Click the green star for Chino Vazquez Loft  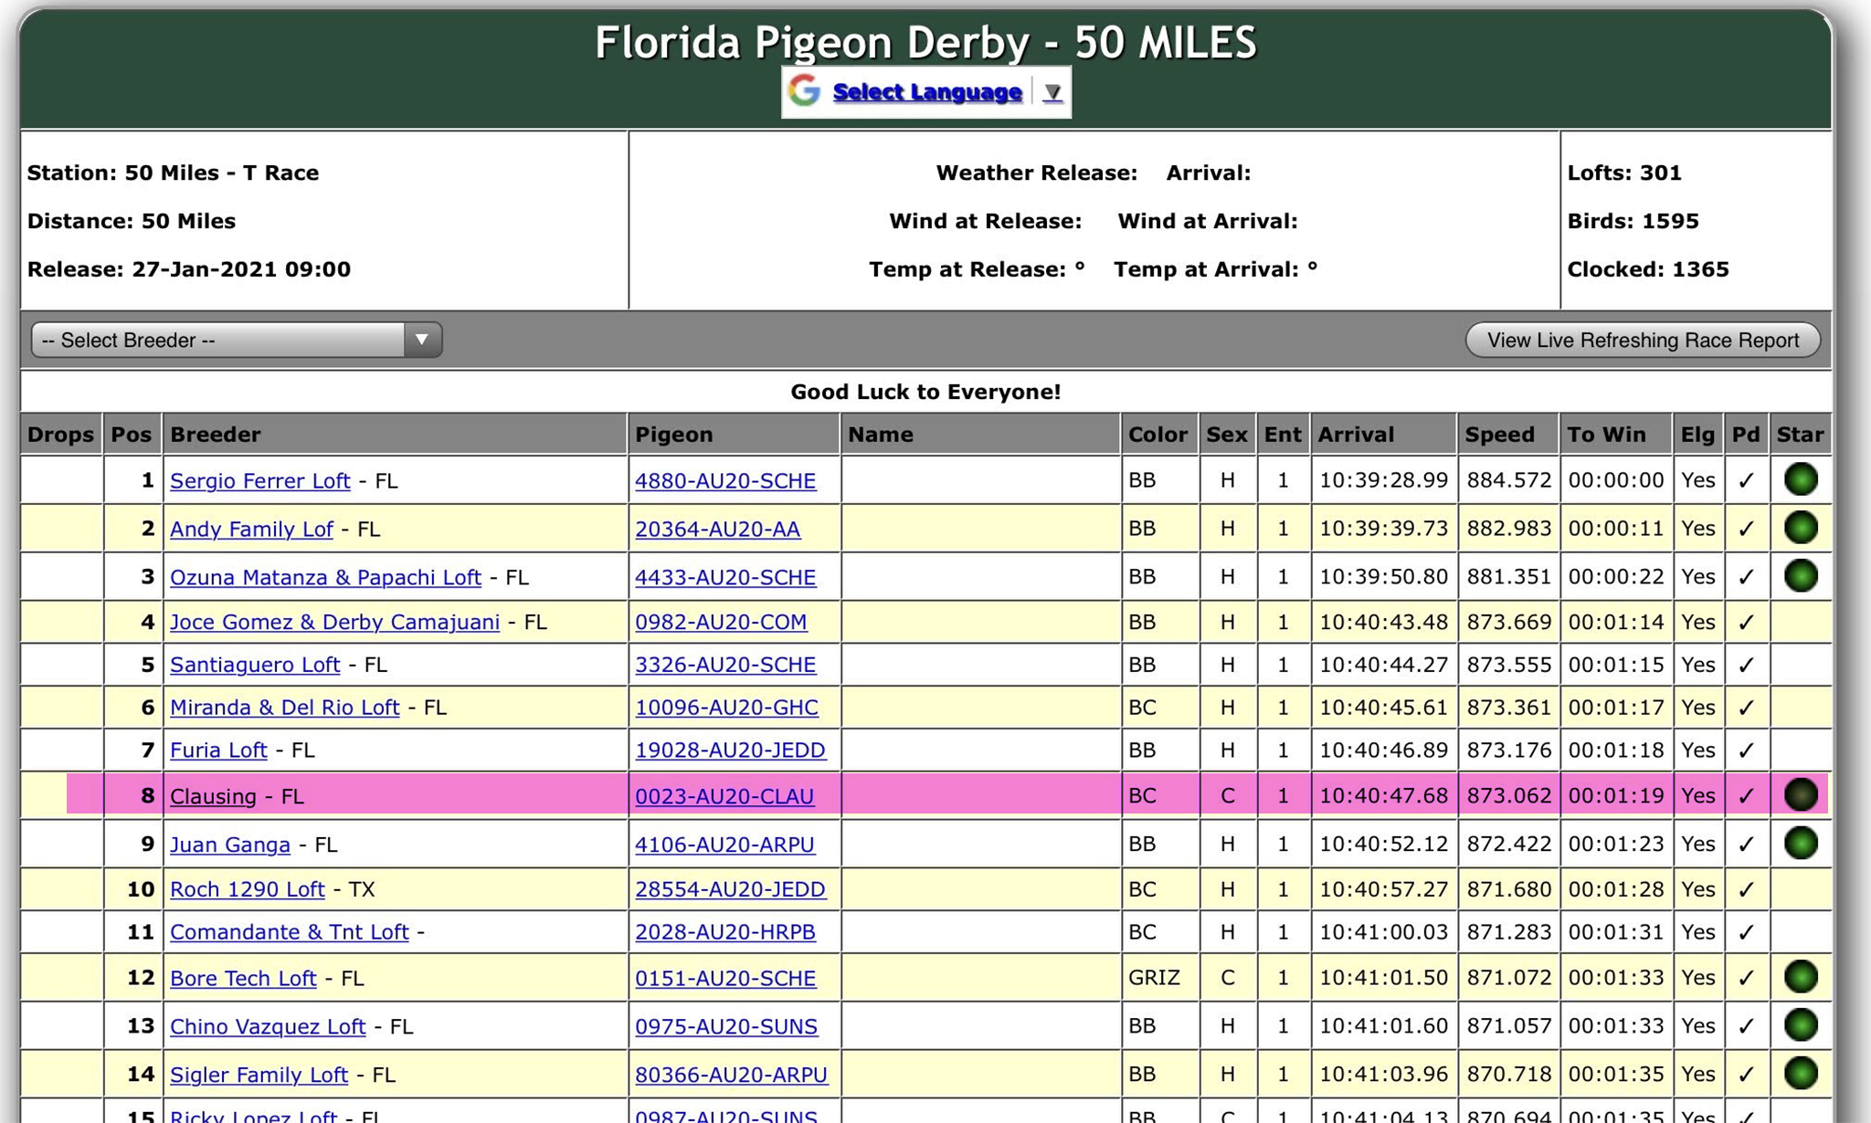pyautogui.click(x=1801, y=1025)
